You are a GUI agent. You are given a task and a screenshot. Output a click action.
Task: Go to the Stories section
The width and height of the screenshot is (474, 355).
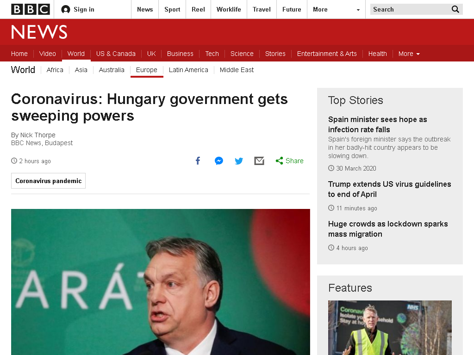(275, 54)
